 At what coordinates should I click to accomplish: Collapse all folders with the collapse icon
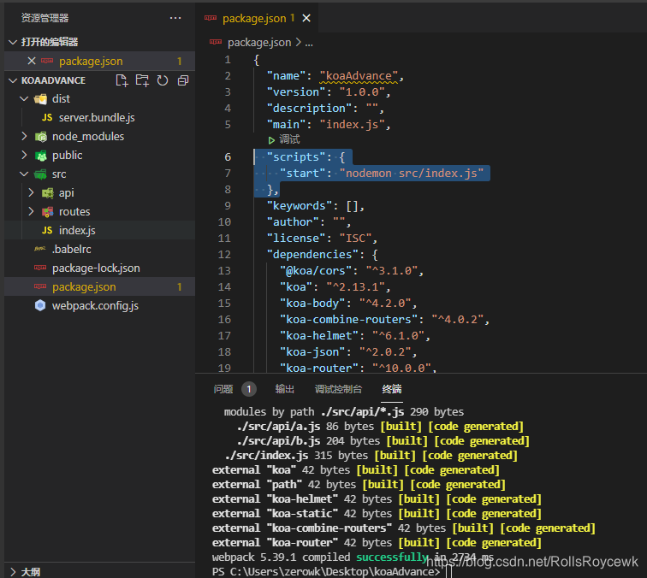183,80
